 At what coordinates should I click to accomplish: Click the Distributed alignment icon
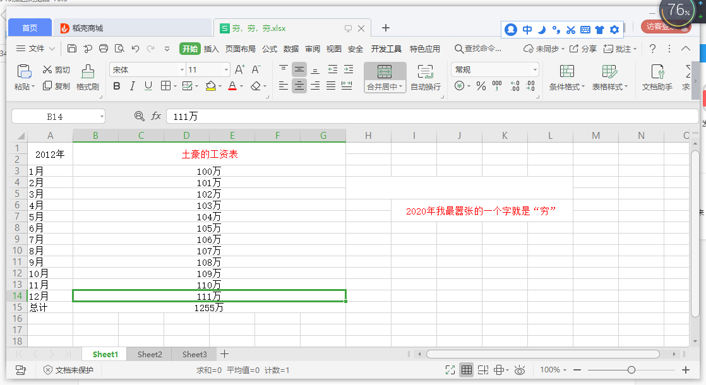[347, 85]
